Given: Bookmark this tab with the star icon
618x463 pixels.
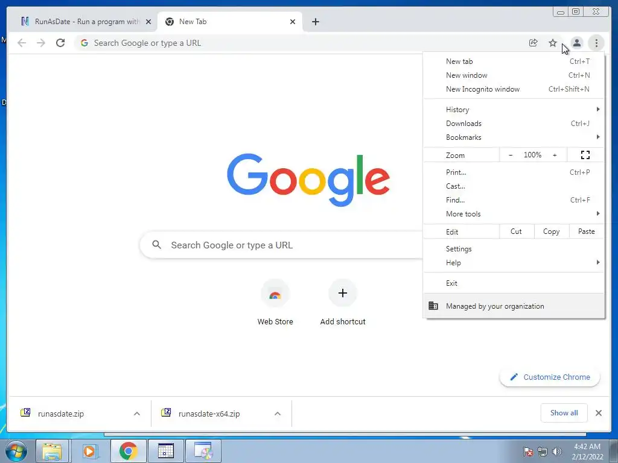Looking at the screenshot, I should click(x=553, y=43).
